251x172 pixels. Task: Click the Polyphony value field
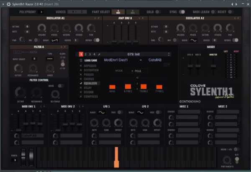tap(41, 12)
